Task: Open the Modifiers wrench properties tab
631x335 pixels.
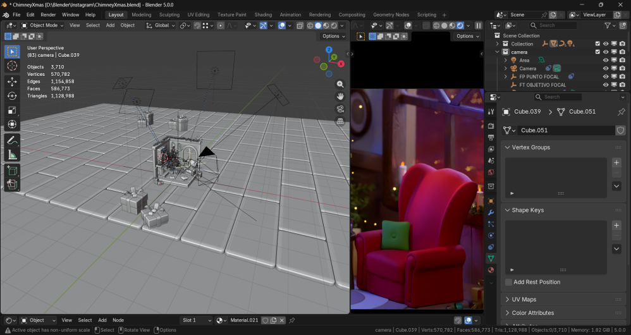Action: point(491,212)
